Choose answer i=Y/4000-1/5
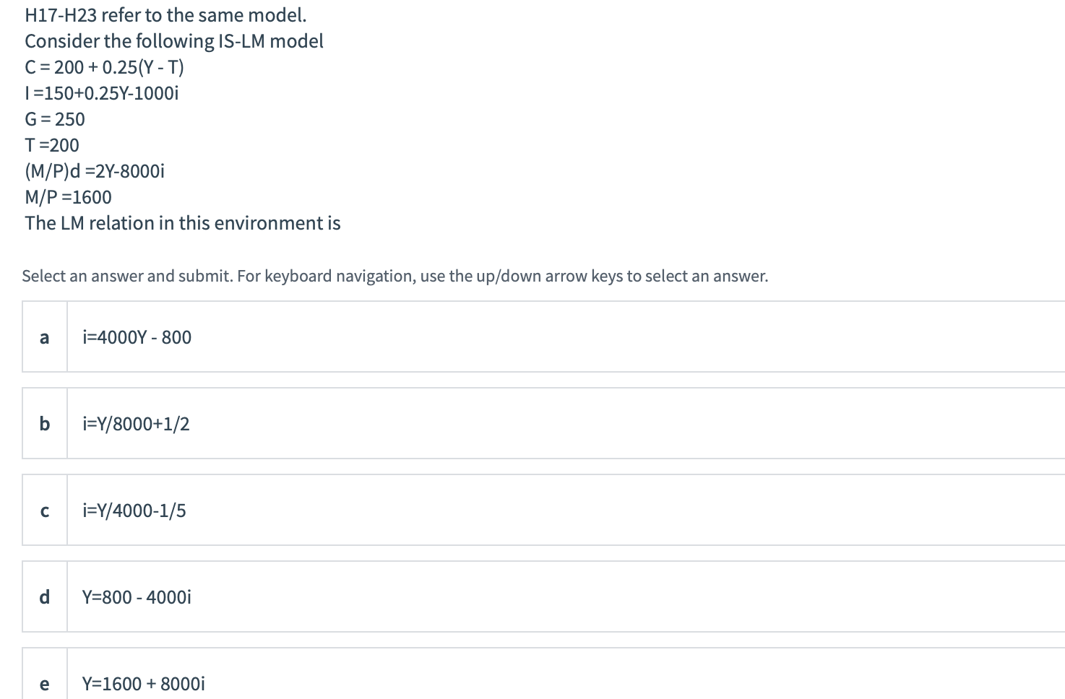Screen dimensions: 1065x699 coord(134,511)
